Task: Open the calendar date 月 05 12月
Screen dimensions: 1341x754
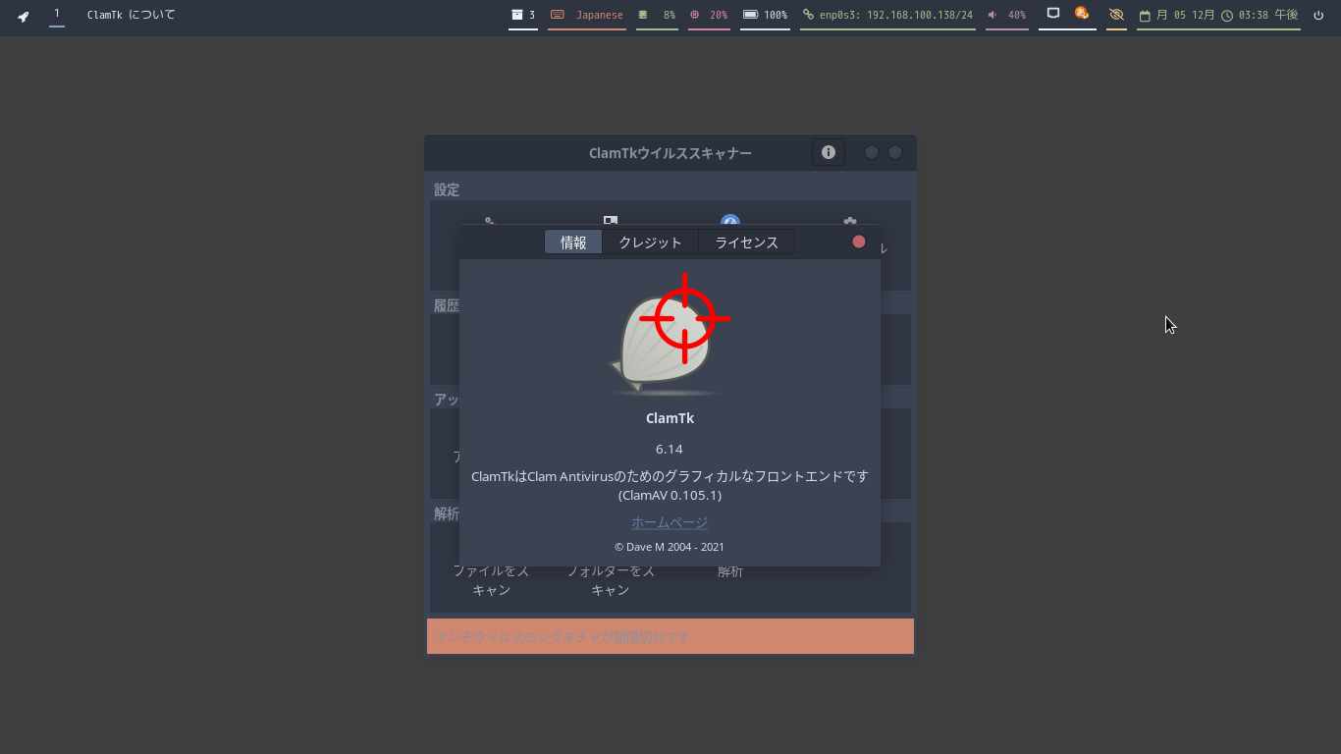Action: tap(1177, 15)
